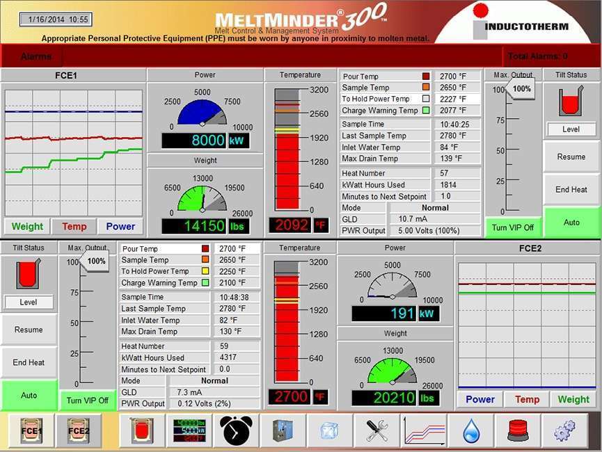Open the red crucible furnace overview icon
602x452 pixels.
click(x=143, y=430)
